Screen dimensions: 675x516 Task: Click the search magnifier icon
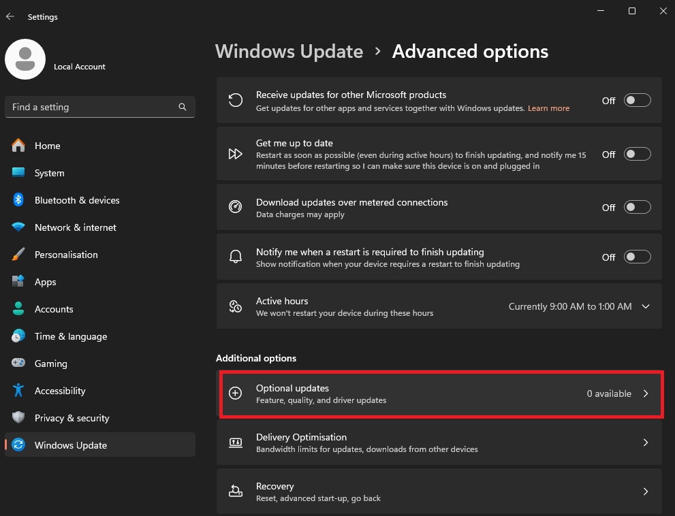[x=183, y=107]
